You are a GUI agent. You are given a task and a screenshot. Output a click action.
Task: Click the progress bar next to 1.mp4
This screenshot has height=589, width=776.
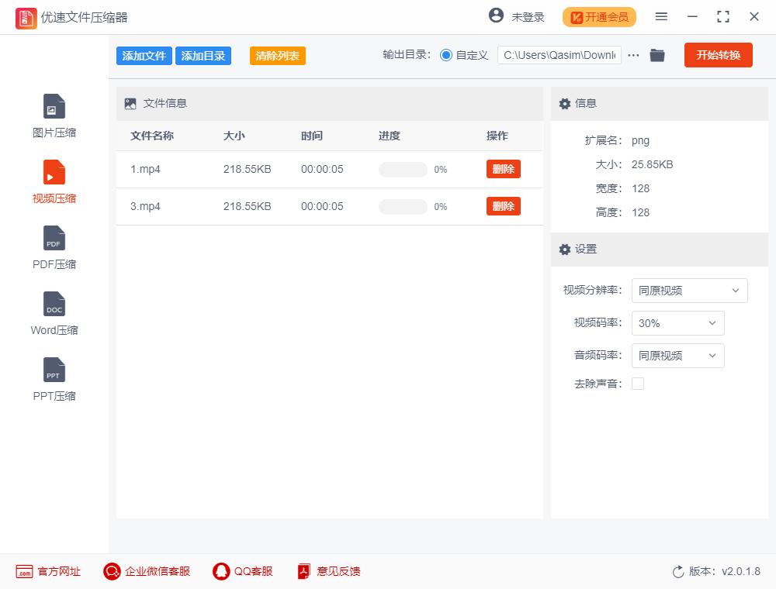(x=403, y=169)
